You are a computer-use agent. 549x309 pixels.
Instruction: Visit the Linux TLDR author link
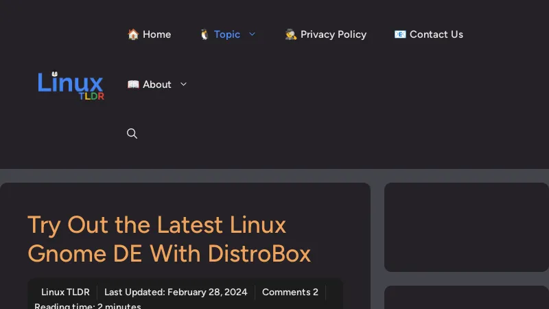coord(65,292)
